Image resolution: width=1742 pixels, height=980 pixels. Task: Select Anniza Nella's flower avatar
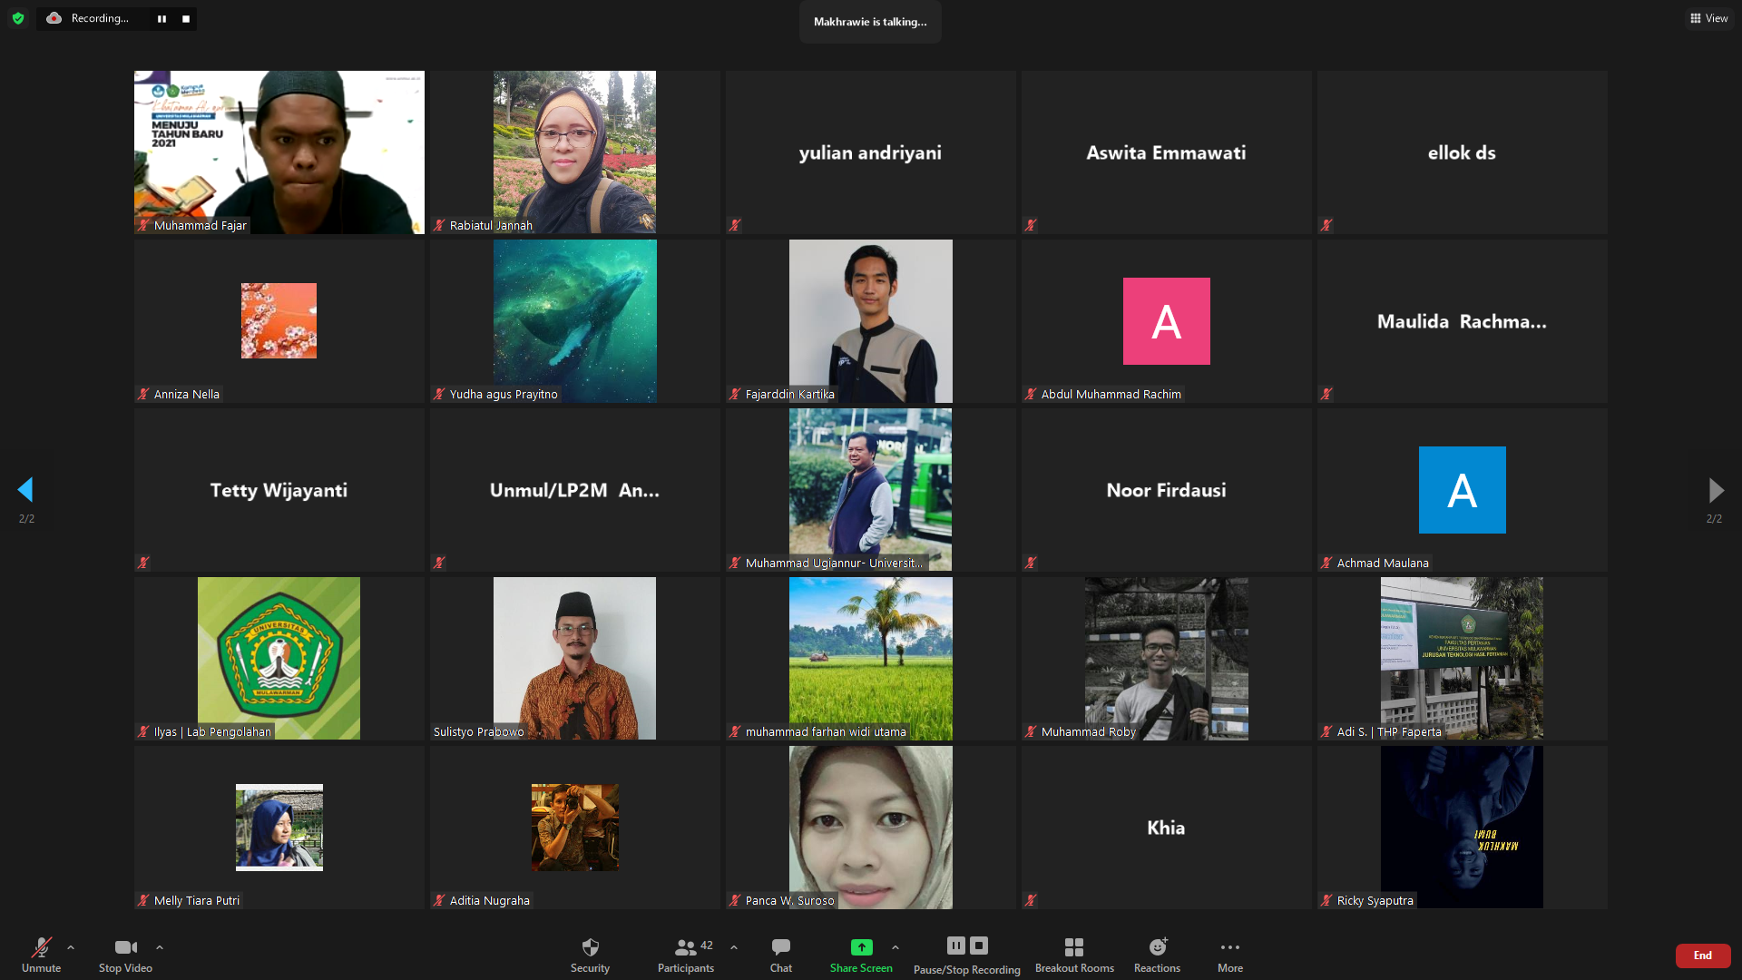(279, 320)
